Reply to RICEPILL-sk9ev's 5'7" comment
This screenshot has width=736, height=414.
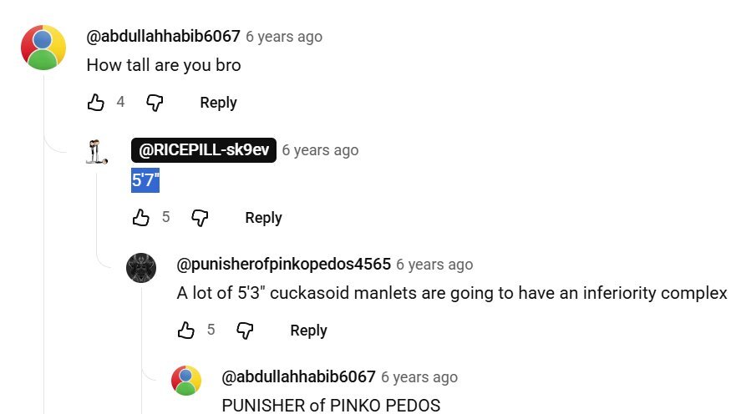click(x=263, y=218)
